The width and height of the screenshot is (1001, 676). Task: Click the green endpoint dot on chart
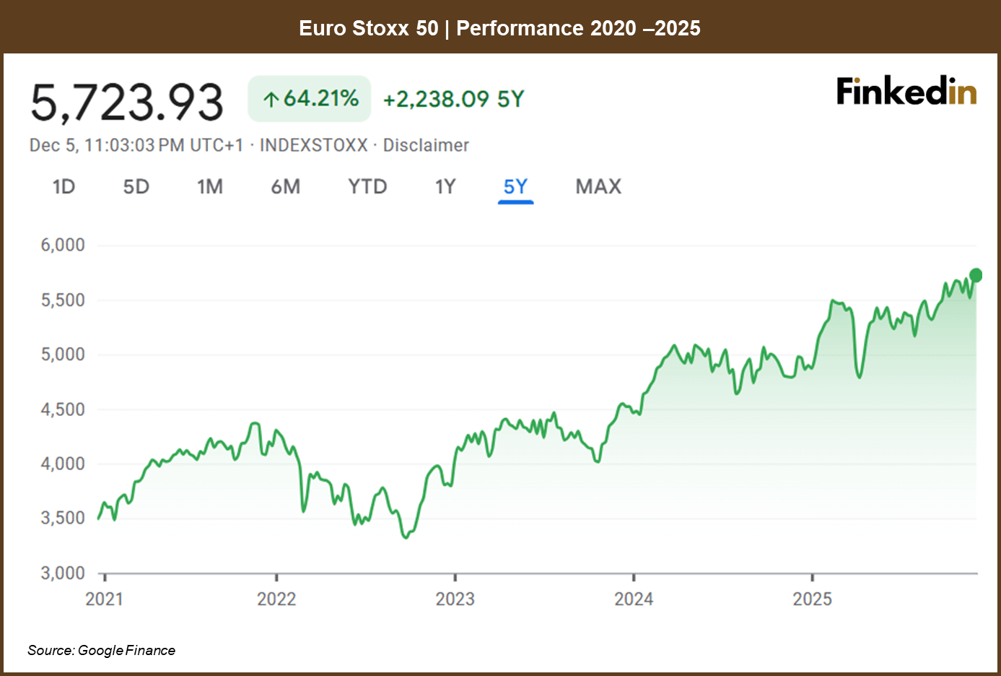[976, 275]
